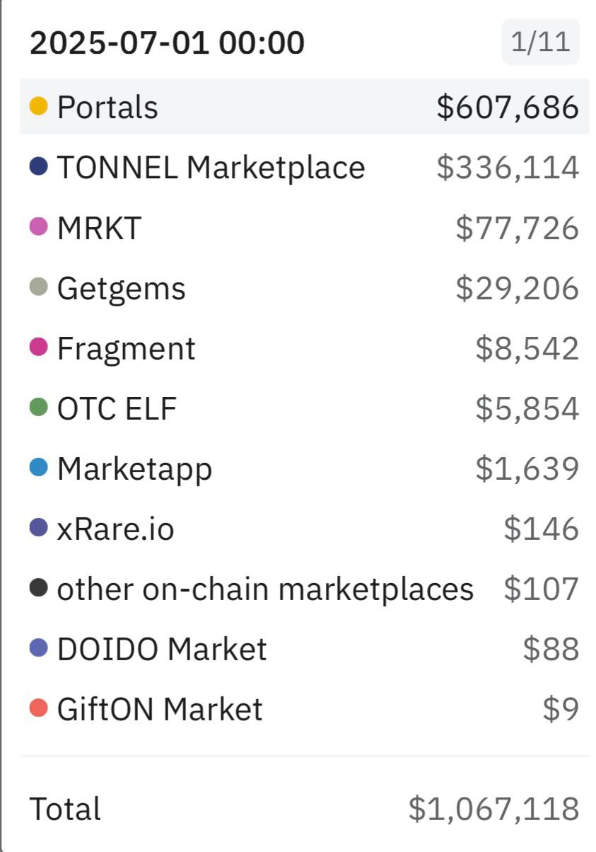
Task: Click the 2025-07-01 00:00 date header
Action: (167, 42)
